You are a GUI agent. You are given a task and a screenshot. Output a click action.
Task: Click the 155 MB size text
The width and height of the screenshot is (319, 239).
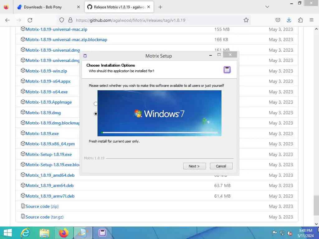pyautogui.click(x=222, y=29)
